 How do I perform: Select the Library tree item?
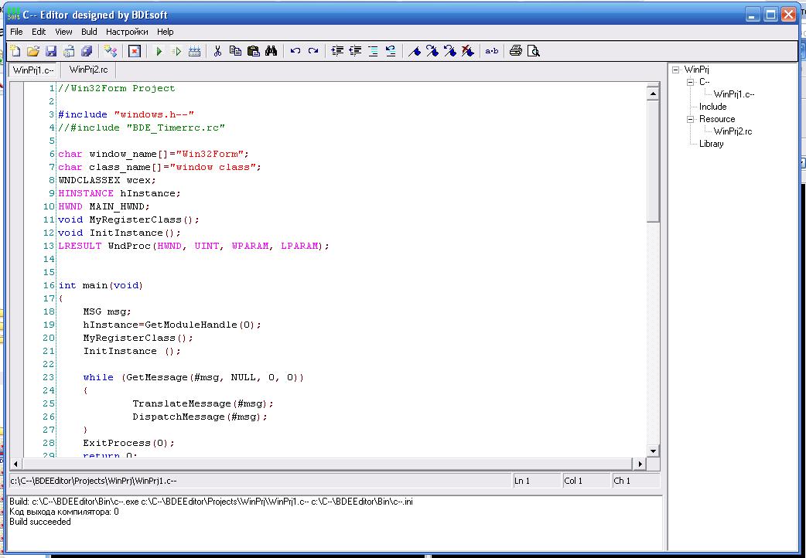712,143
